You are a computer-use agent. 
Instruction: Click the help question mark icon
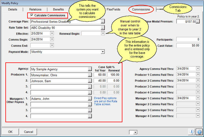(199, 132)
